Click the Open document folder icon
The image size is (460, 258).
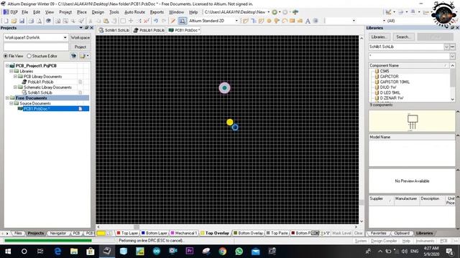(14, 21)
